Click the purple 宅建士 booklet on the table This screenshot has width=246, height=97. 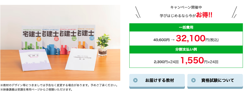click(35, 60)
